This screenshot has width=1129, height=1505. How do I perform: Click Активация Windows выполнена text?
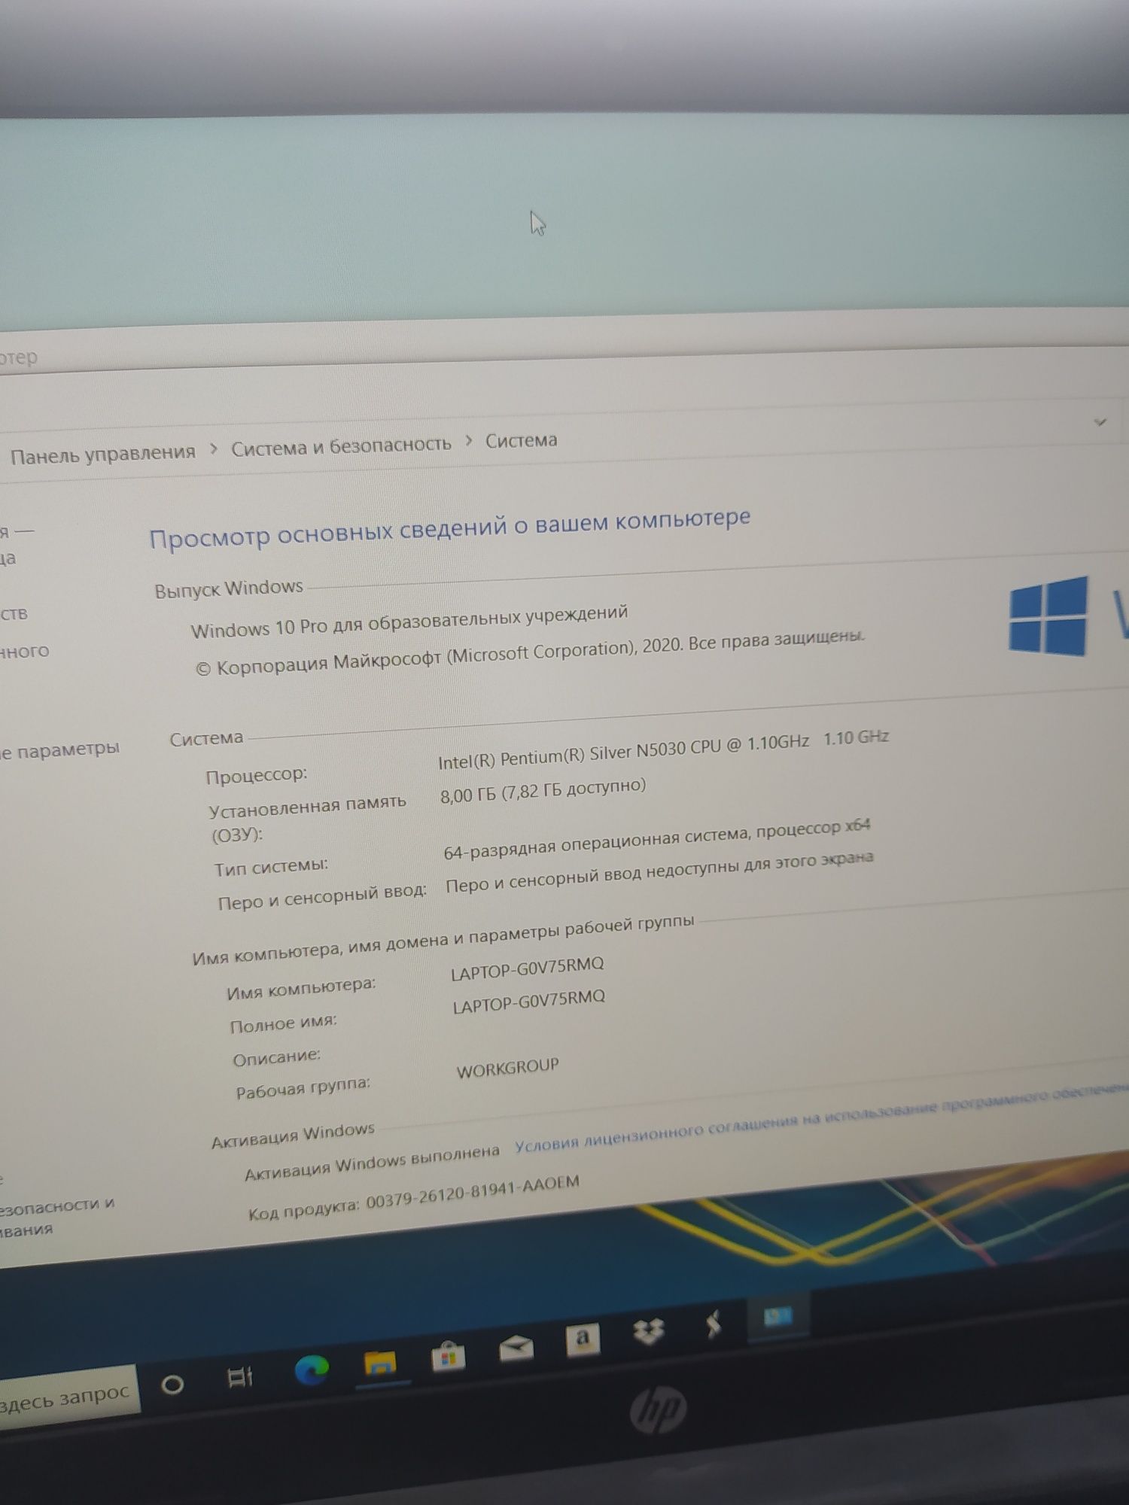pos(372,1162)
